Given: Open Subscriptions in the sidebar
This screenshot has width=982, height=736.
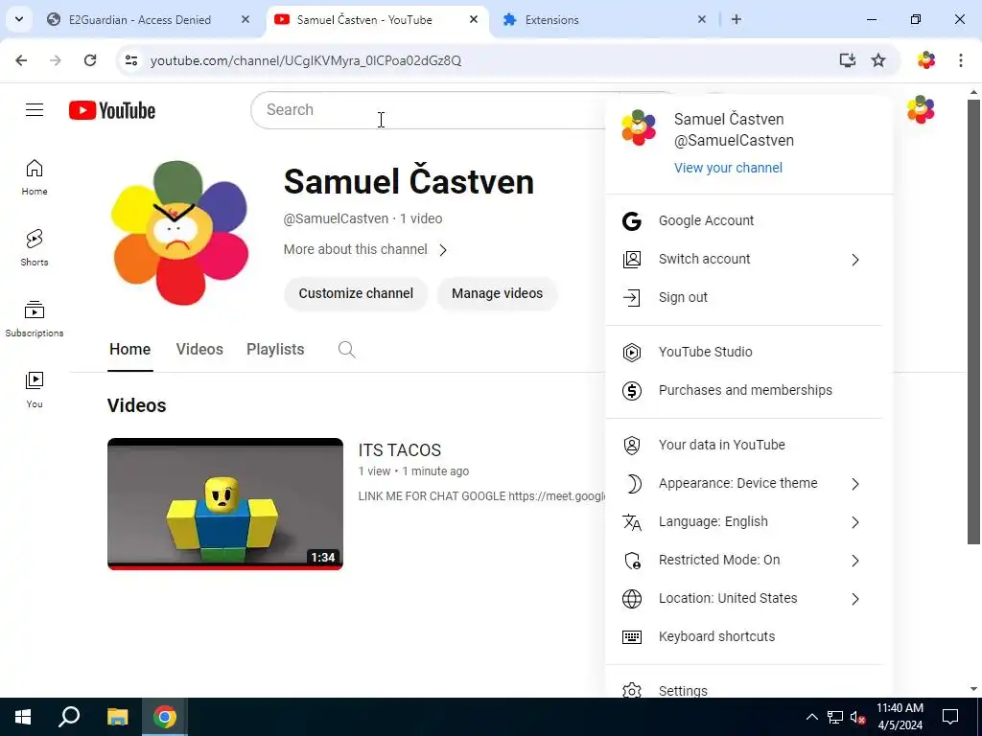Looking at the screenshot, I should coord(35,318).
